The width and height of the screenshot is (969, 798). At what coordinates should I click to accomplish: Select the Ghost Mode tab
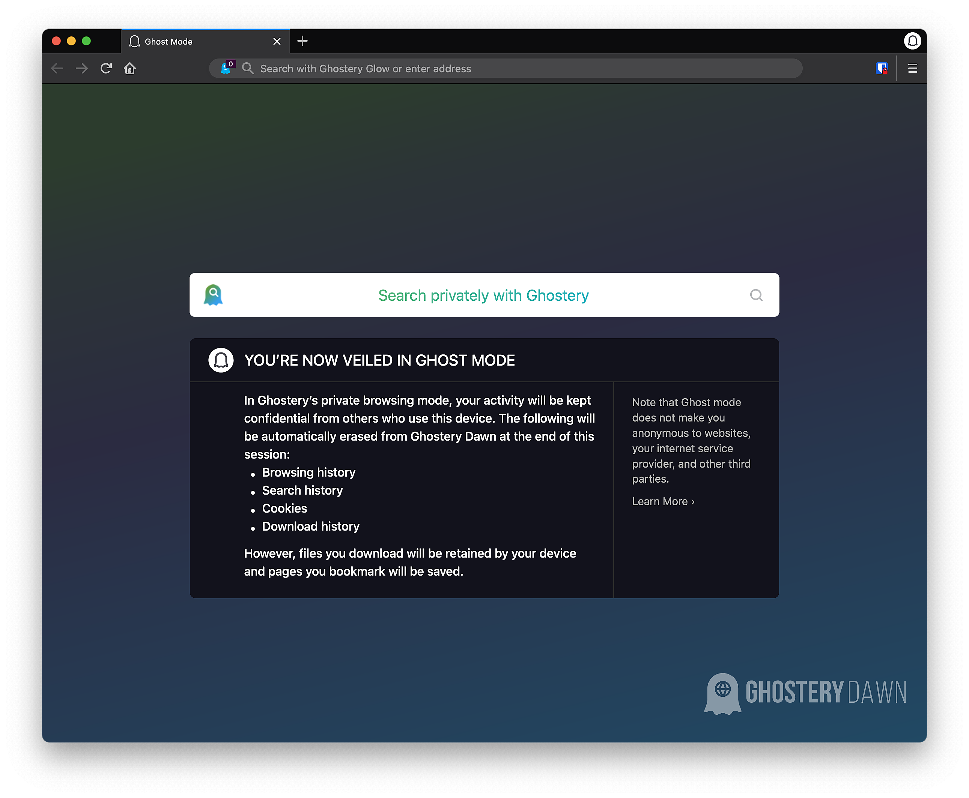pos(205,41)
